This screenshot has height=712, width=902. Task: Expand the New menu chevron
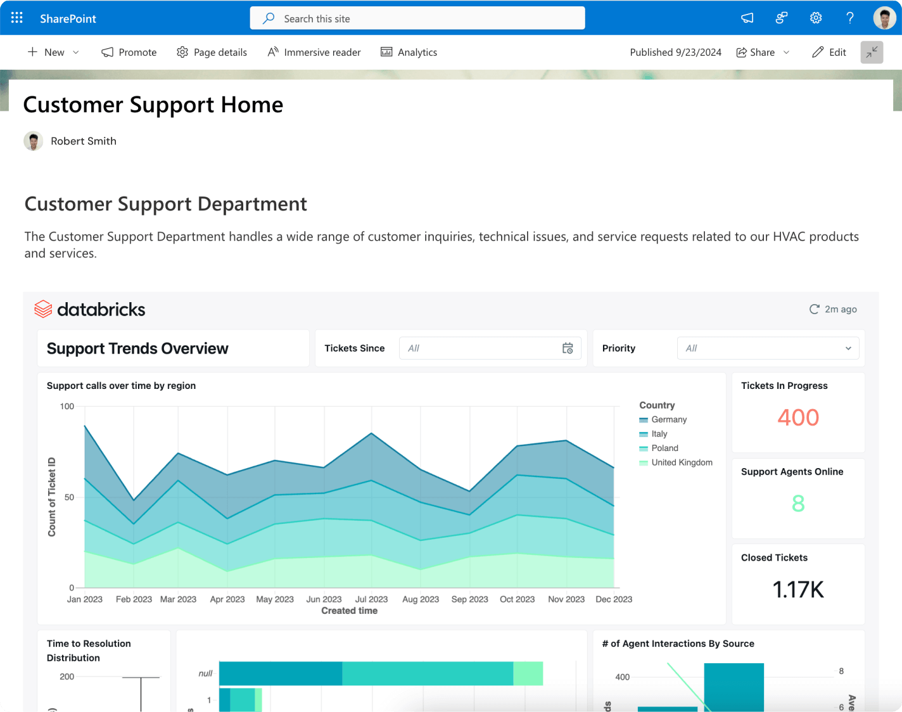tap(76, 53)
